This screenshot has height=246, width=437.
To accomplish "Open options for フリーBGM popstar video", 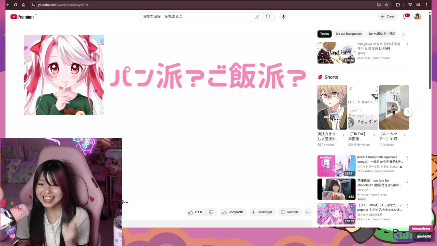I will pyautogui.click(x=407, y=206).
